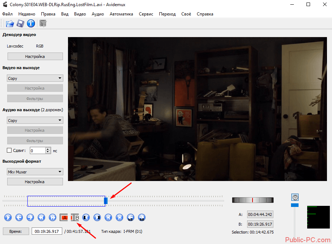Expand the audio output Copy dropdown
This screenshot has height=244, width=332.
point(35,121)
